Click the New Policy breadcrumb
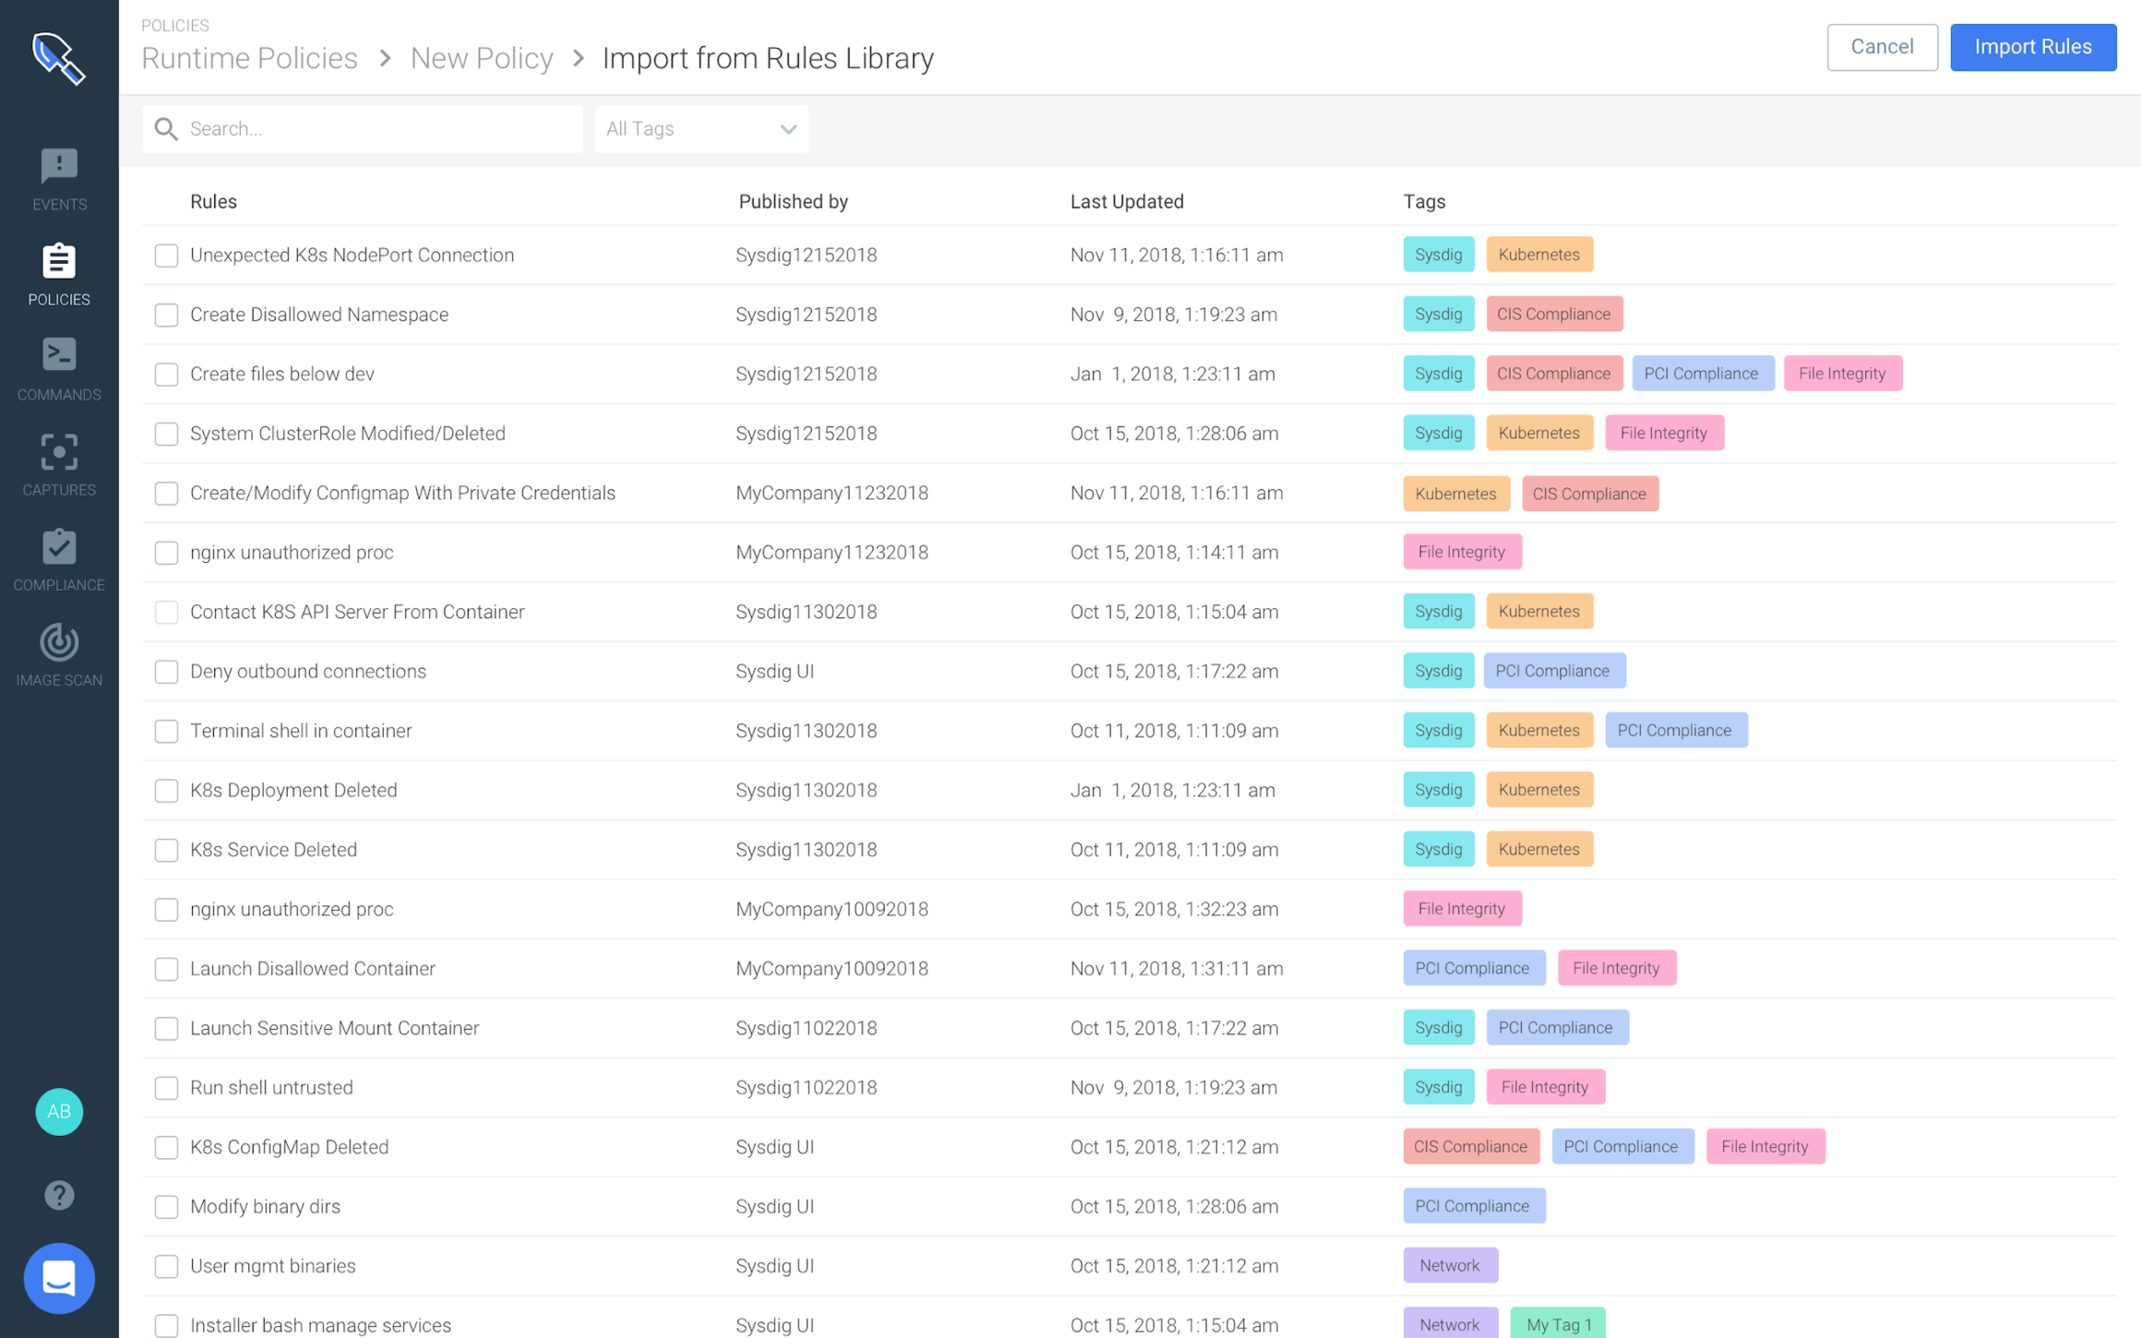Screen dimensions: 2141x1338 [481, 57]
